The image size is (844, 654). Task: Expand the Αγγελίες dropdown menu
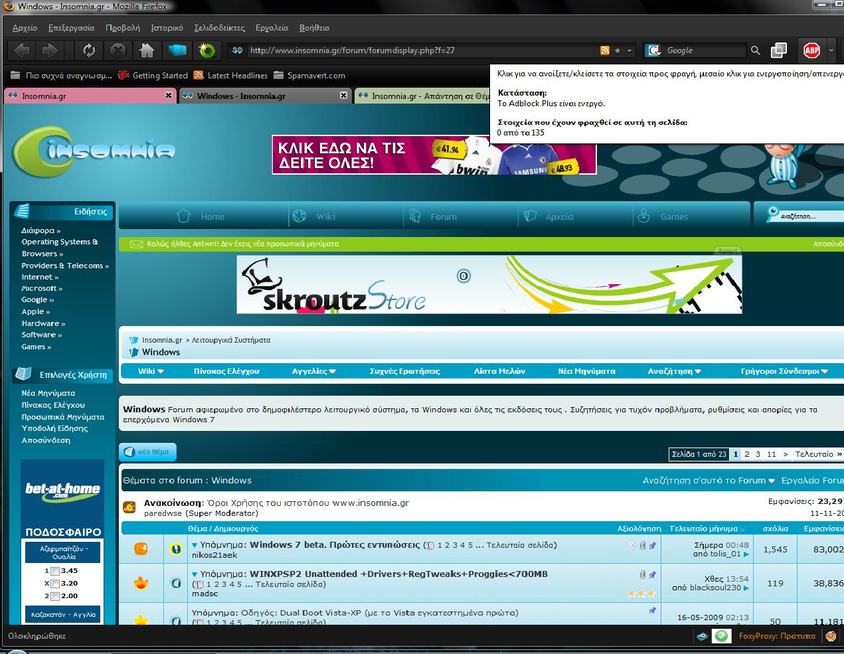(332, 372)
